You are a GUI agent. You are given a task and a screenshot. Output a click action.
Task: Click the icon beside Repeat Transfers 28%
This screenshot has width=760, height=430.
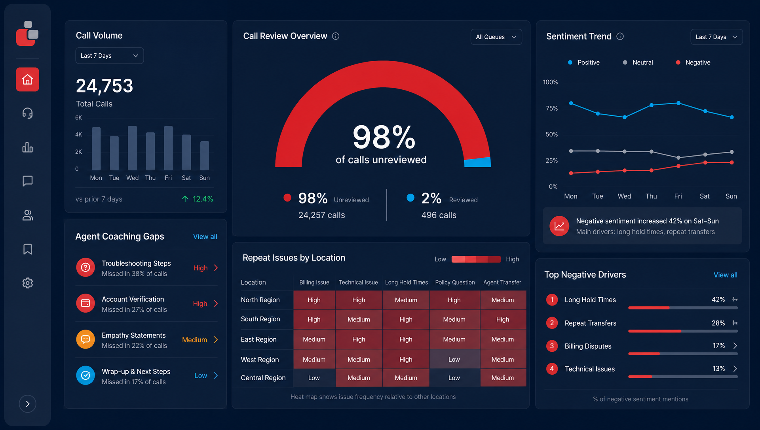(x=735, y=323)
